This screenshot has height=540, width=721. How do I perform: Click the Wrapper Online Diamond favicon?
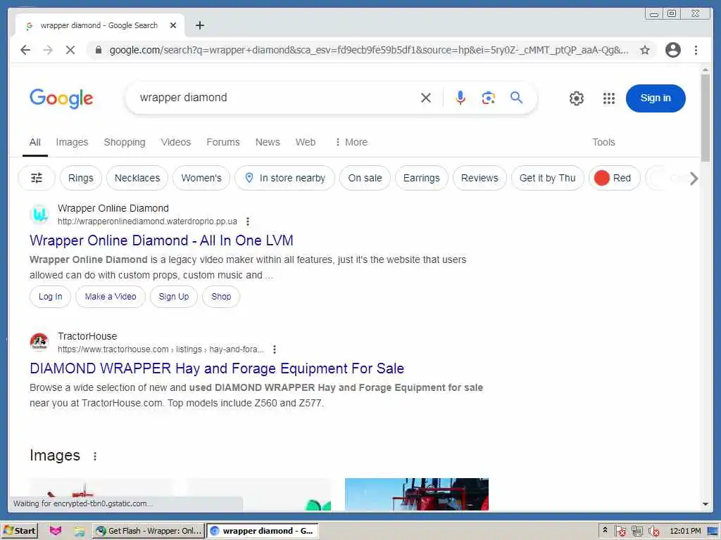[x=39, y=214]
